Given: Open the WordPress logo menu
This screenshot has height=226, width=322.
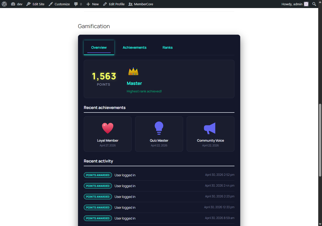Looking at the screenshot, I should click(x=4, y=4).
